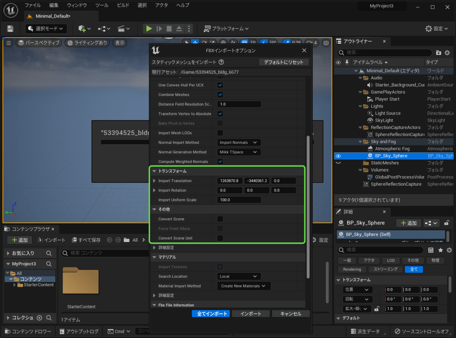Select the LOD filter tab in Details
This screenshot has width=456, height=338.
point(391,260)
